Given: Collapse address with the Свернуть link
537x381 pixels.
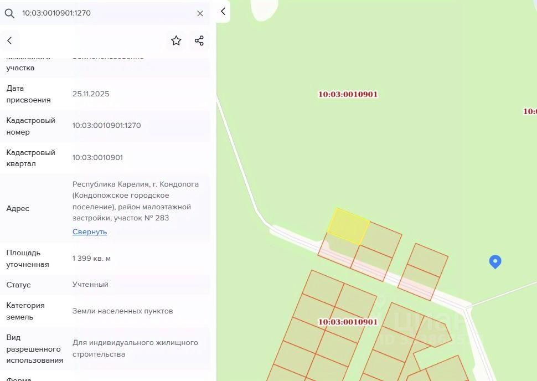Looking at the screenshot, I should click(x=90, y=232).
